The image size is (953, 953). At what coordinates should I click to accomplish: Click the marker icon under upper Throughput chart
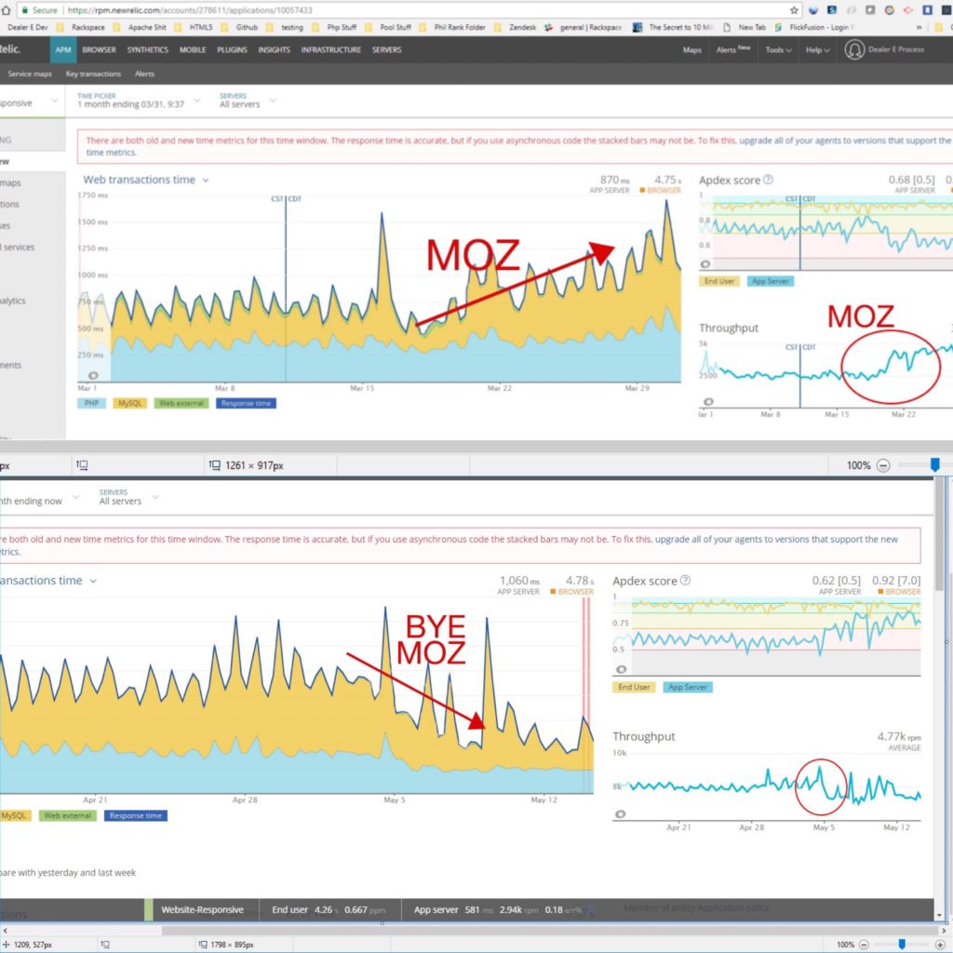708,402
